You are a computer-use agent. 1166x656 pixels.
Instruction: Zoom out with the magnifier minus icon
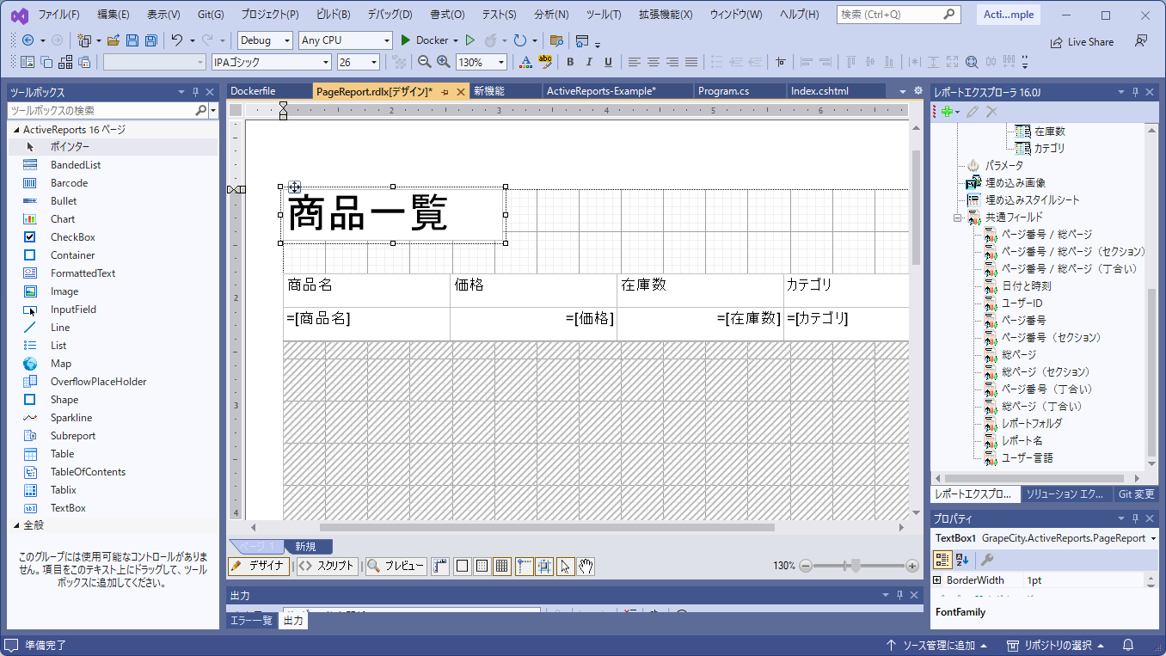tap(424, 62)
